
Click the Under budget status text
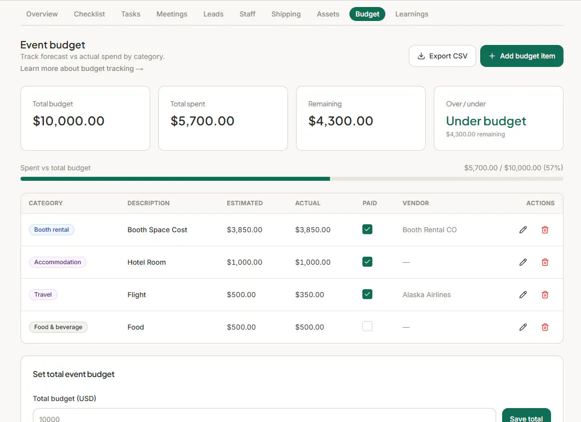tap(486, 121)
